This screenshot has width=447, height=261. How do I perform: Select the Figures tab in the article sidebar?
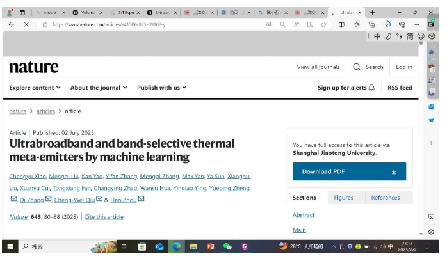[343, 198]
